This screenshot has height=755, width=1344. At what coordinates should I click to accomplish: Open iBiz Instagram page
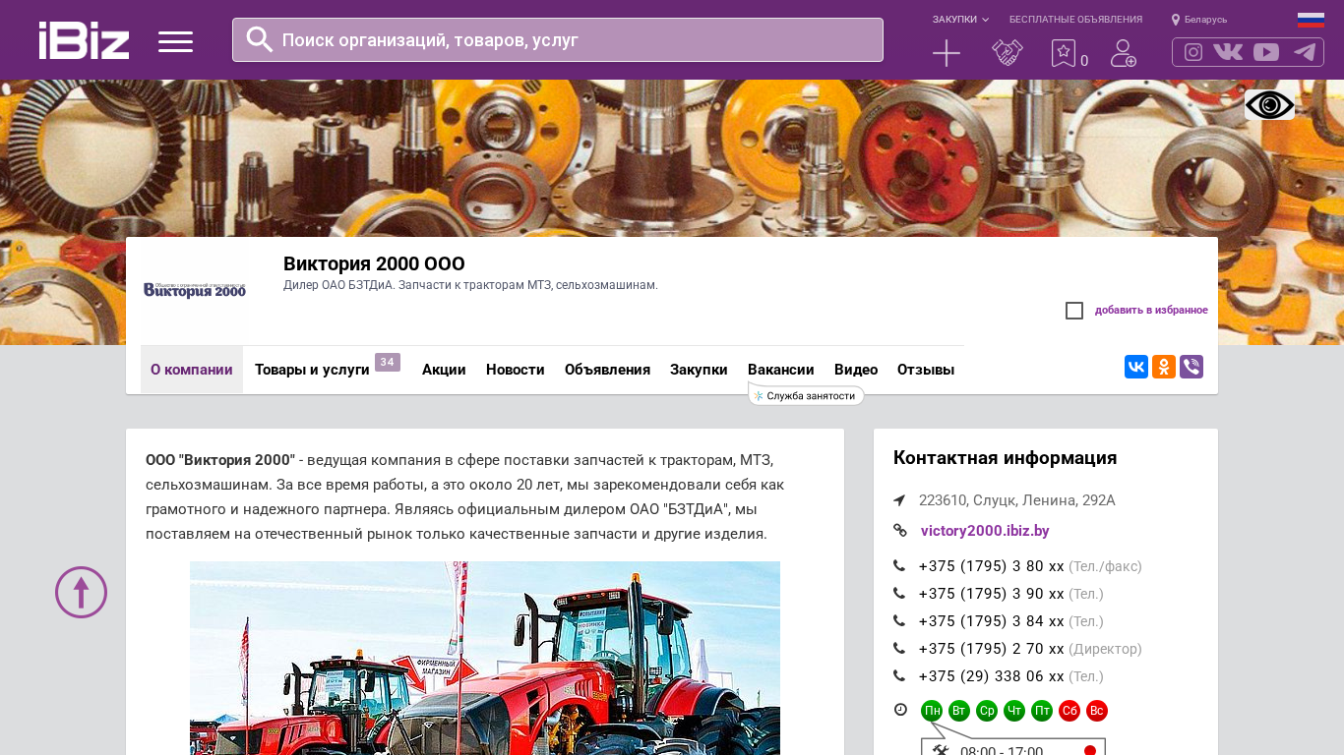pos(1193,52)
